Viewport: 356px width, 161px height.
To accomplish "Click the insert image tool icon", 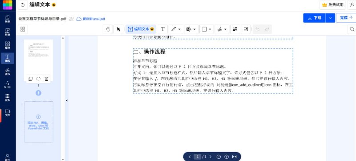I will point(246,29).
